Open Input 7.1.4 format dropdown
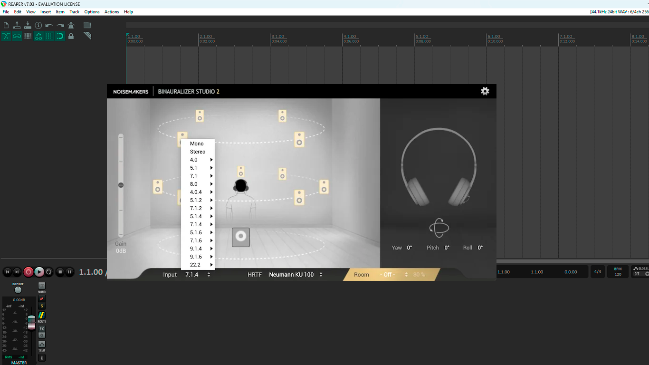 point(198,275)
